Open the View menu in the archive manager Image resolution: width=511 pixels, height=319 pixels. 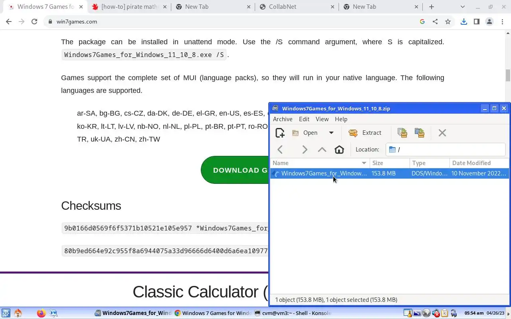click(x=322, y=119)
